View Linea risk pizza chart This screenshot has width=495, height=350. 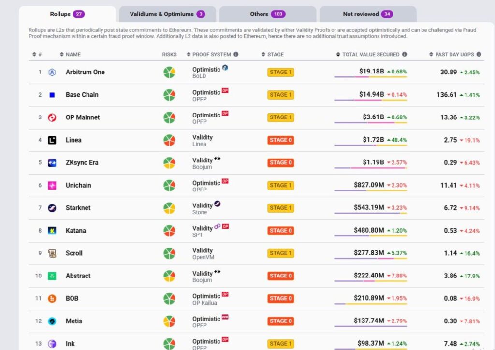[169, 140]
